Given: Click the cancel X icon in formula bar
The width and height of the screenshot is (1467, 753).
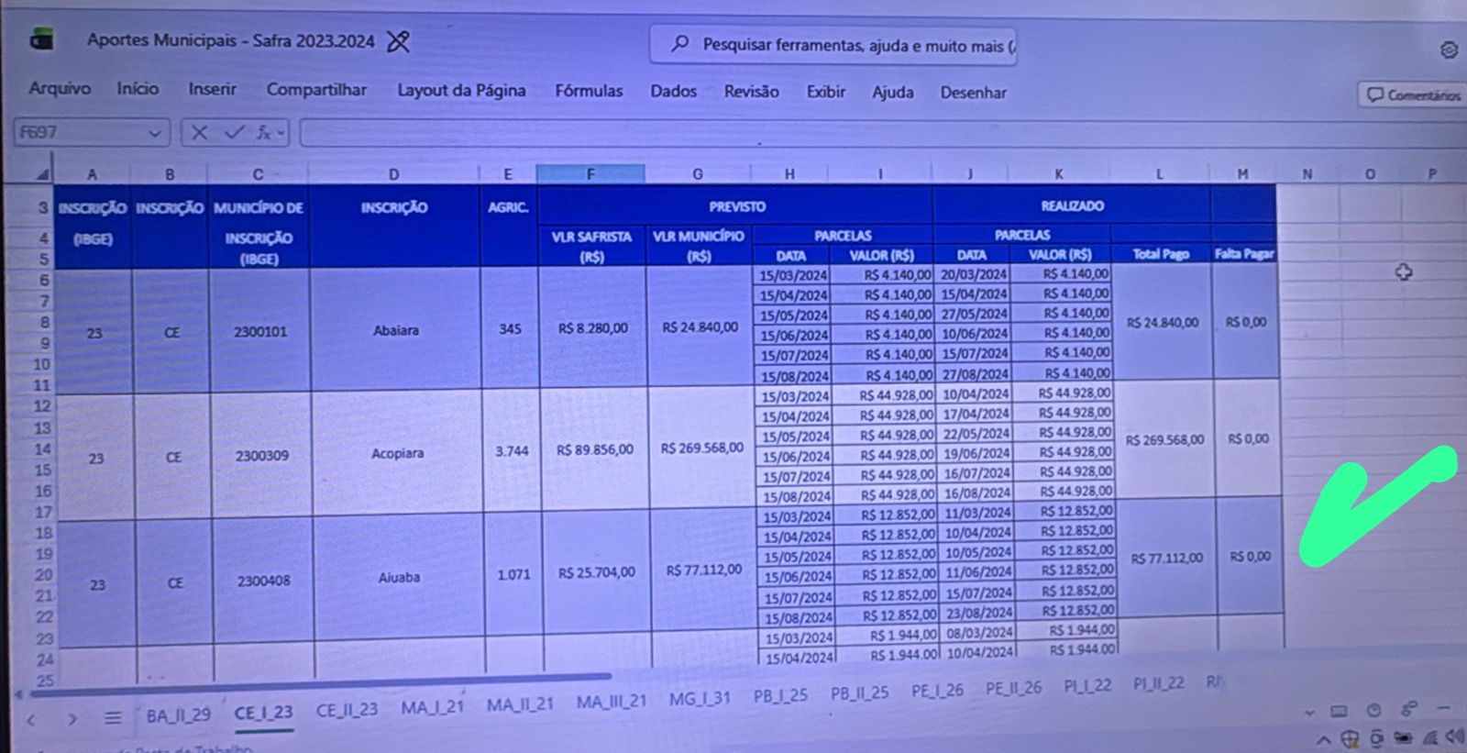Looking at the screenshot, I should click(x=199, y=133).
